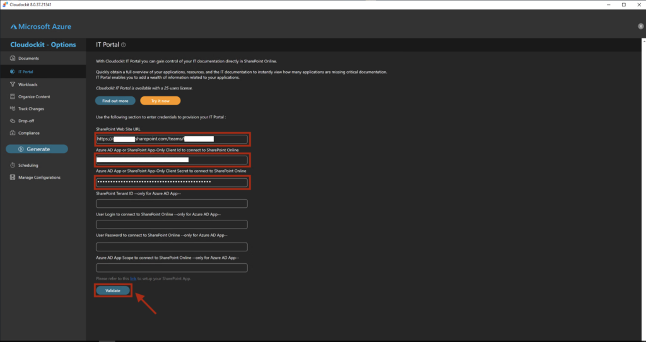Click the Cloudockit - Options heading
The height and width of the screenshot is (342, 646).
[x=44, y=45]
